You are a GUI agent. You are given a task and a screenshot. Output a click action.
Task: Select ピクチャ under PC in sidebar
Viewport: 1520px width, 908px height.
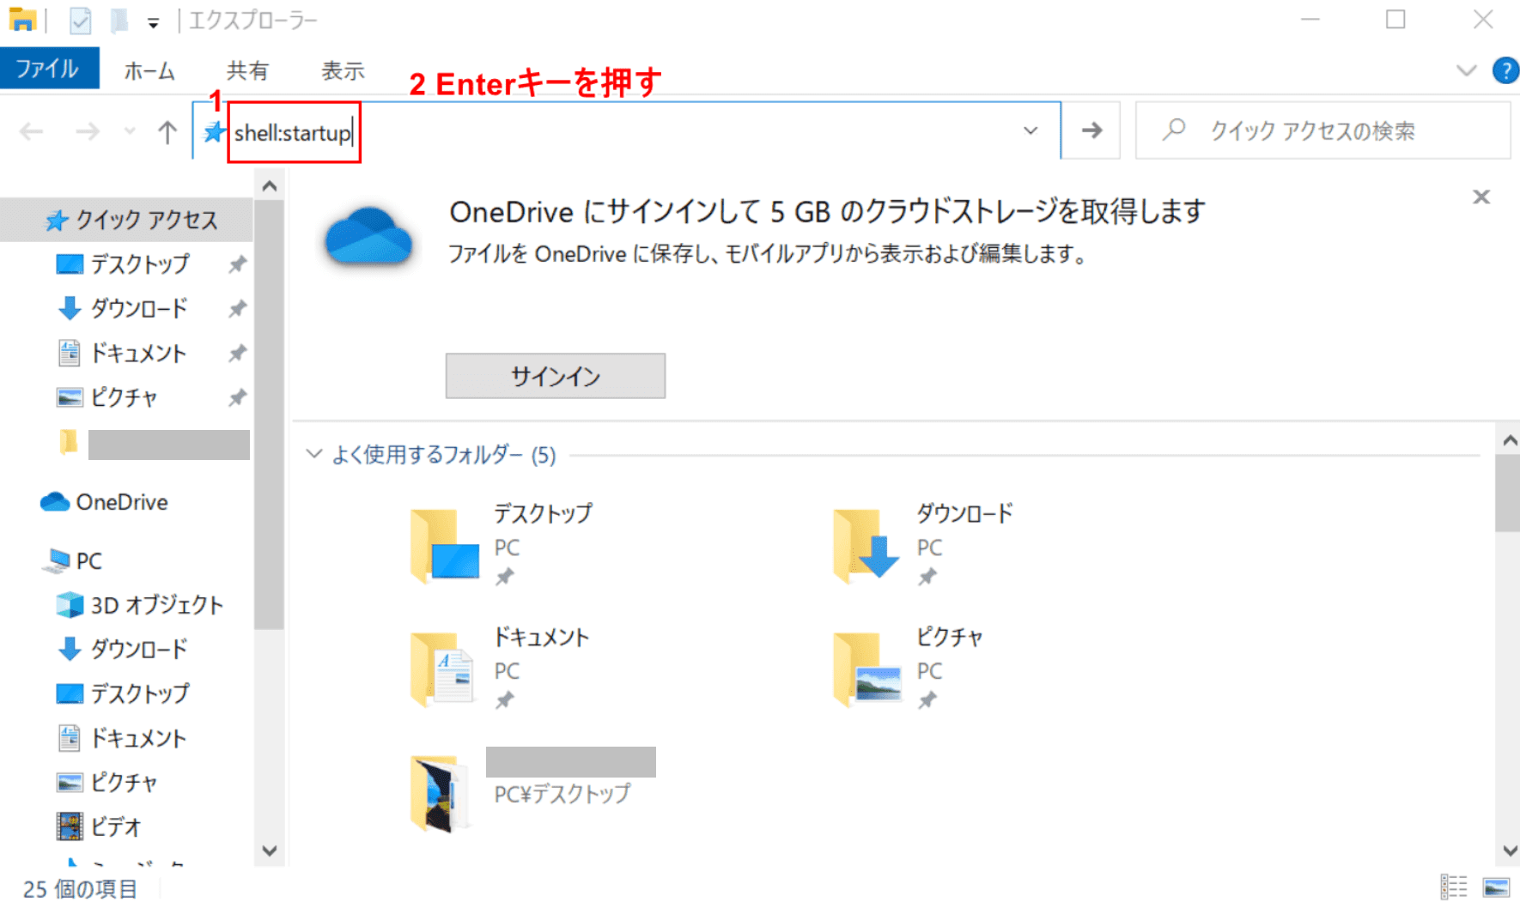tap(106, 783)
